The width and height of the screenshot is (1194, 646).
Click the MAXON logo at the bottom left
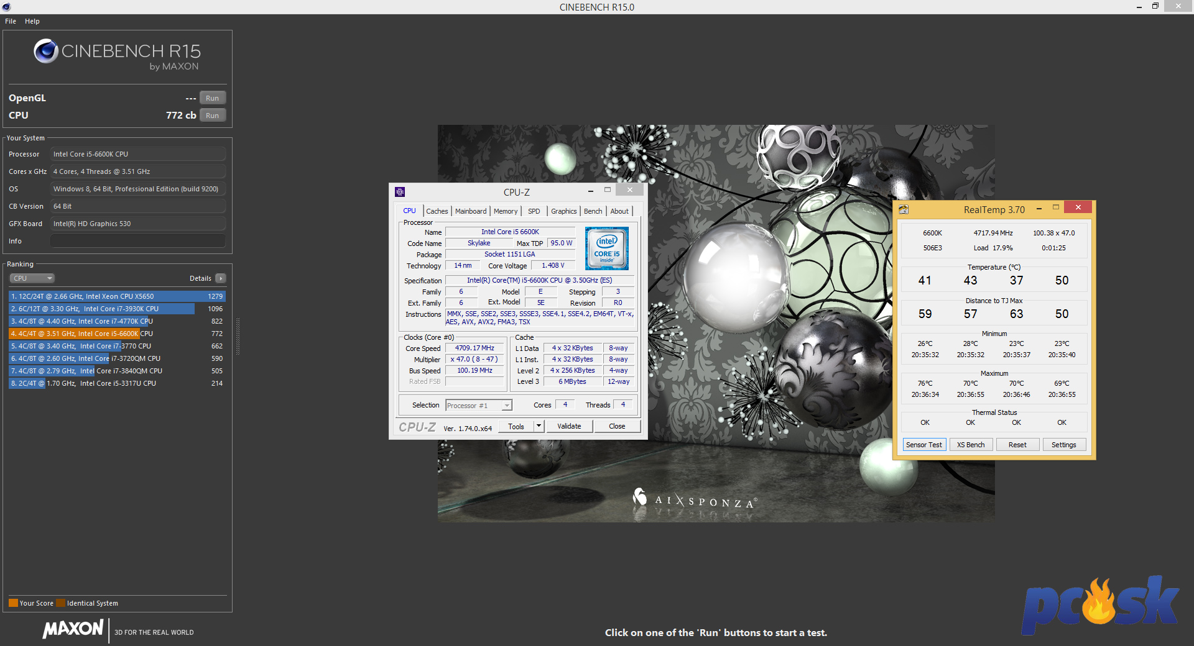[73, 629]
